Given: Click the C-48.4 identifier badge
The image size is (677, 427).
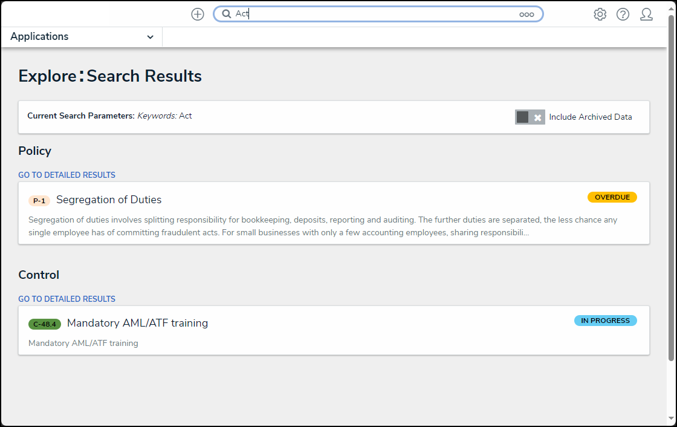Looking at the screenshot, I should (45, 324).
